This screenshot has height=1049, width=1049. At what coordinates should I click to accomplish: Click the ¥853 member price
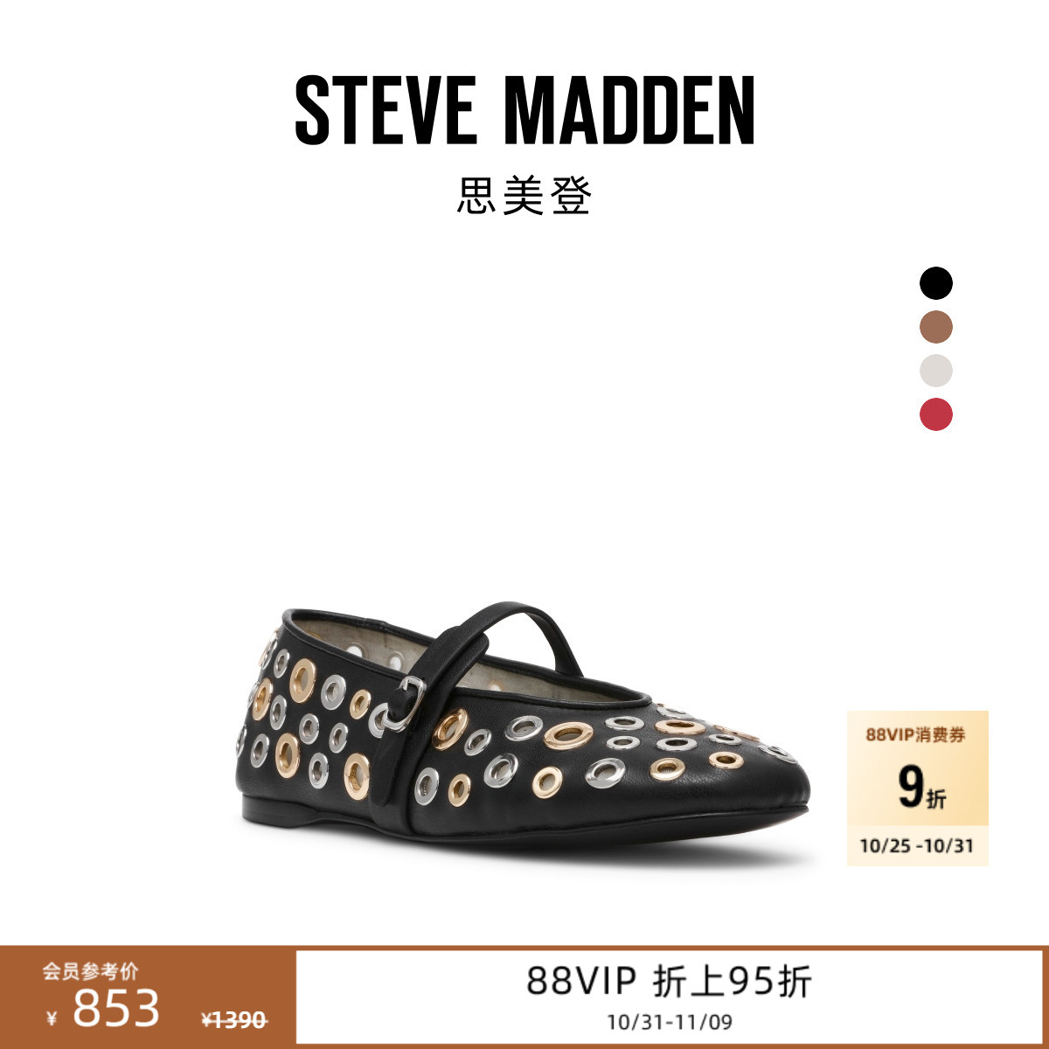103,1009
